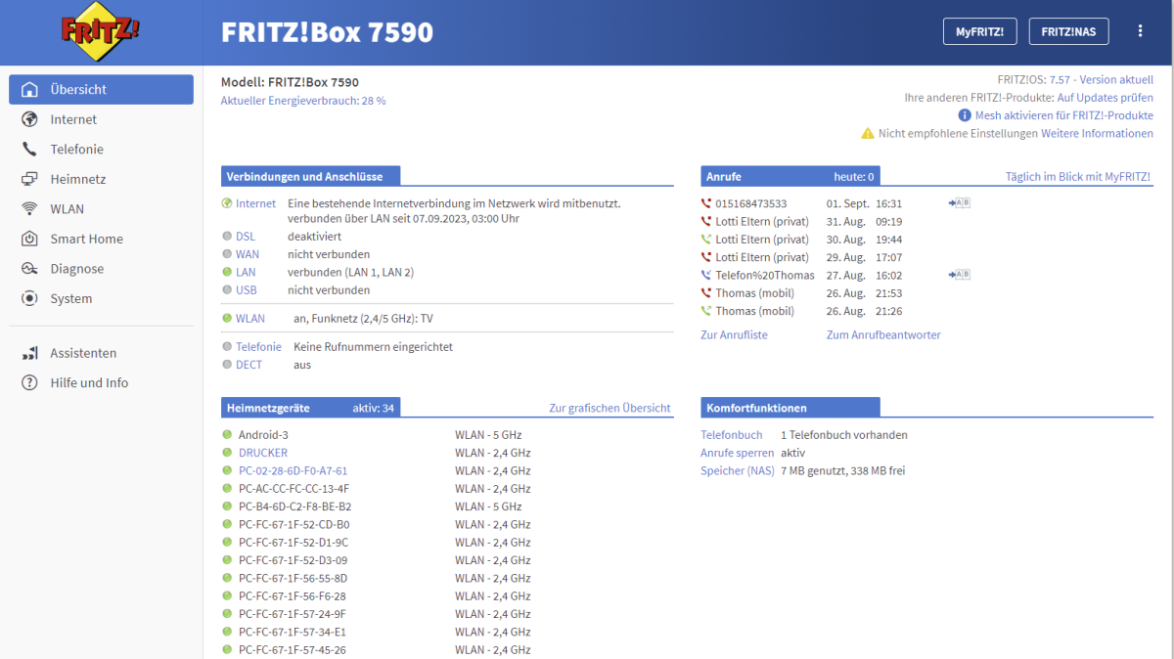Open the WLAN sidebar menu
Viewport: 1174px width, 659px height.
coord(102,209)
